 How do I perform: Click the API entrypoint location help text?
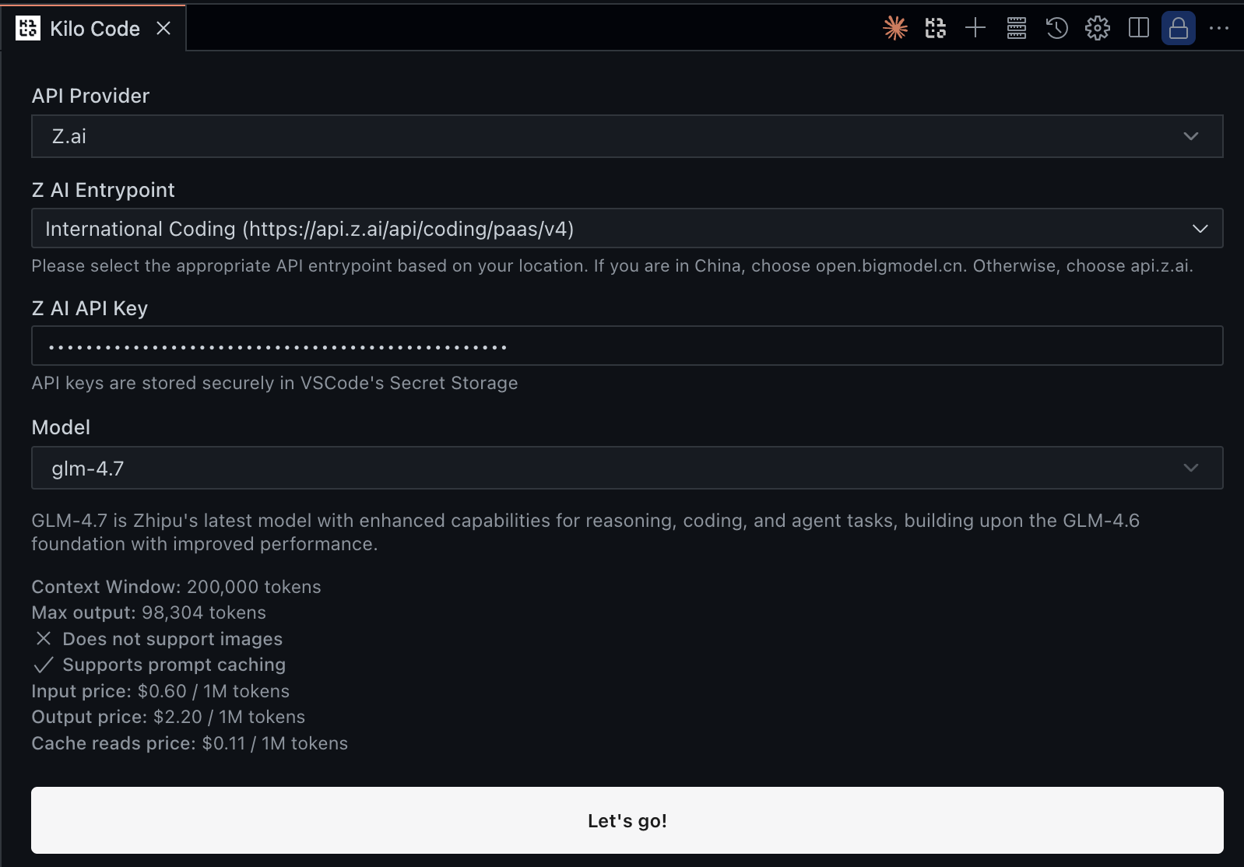612,266
